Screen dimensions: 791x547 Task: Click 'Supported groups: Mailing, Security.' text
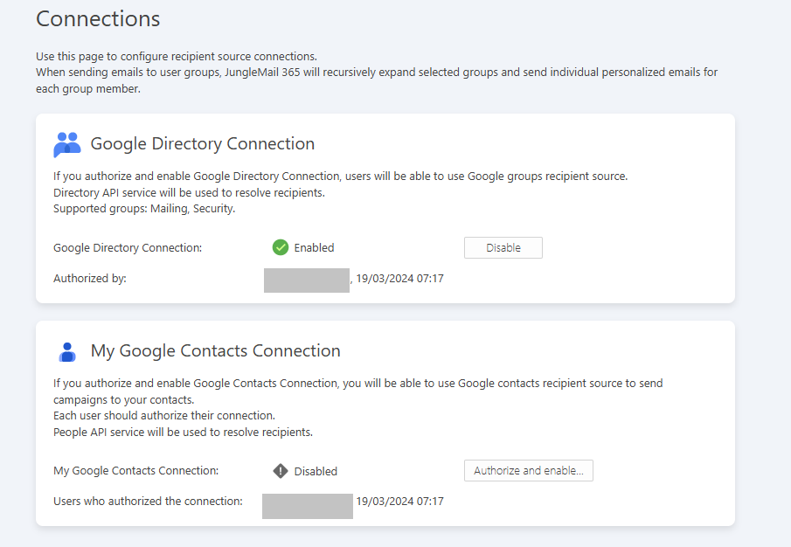144,209
